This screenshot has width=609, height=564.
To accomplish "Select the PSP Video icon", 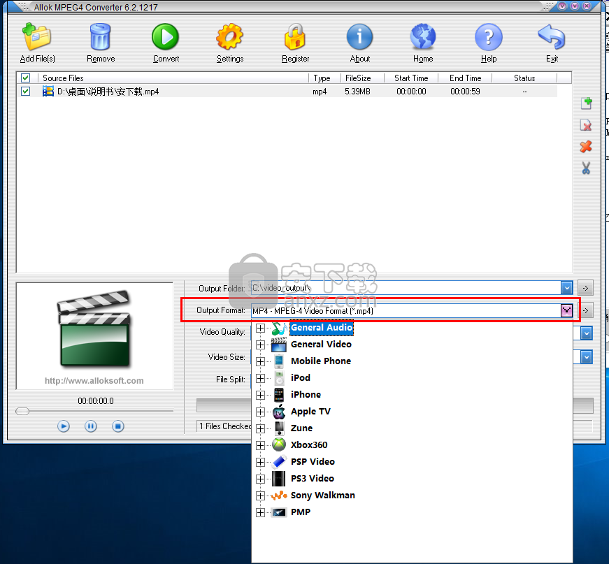I will (279, 461).
